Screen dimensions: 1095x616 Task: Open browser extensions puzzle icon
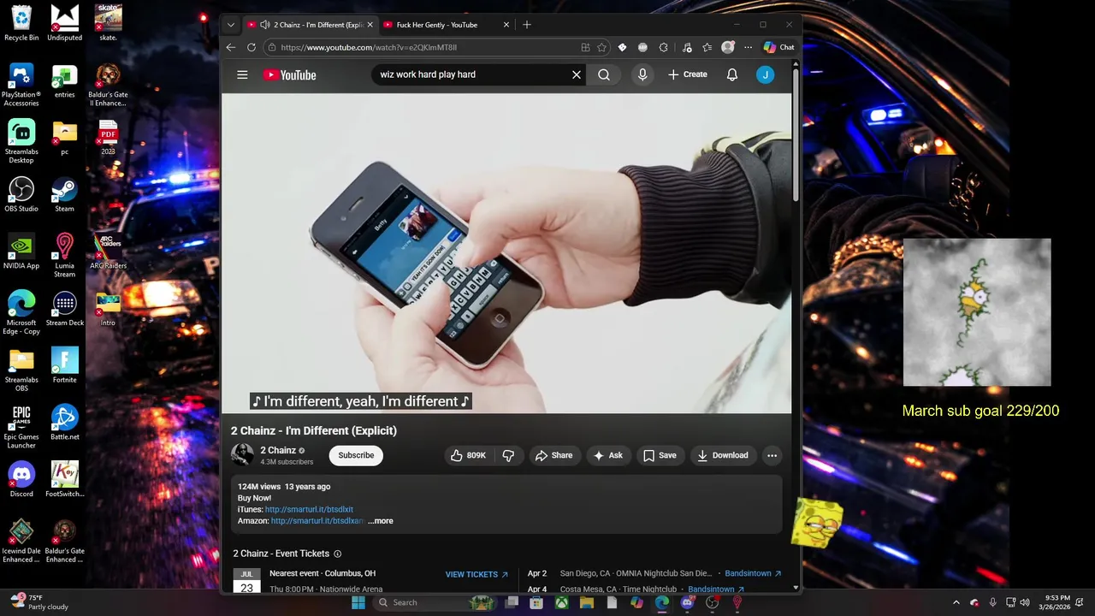(664, 47)
